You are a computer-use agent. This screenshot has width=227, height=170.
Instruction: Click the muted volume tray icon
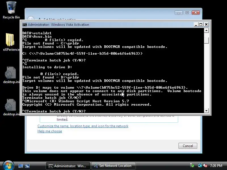click(x=205, y=165)
